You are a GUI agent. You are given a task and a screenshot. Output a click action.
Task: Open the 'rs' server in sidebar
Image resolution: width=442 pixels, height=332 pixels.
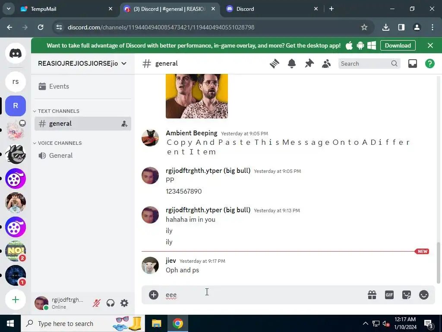16,82
